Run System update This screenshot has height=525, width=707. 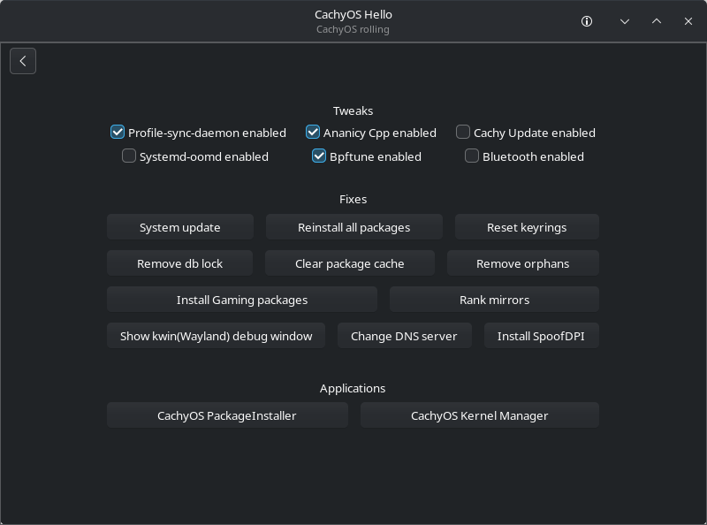click(x=180, y=227)
